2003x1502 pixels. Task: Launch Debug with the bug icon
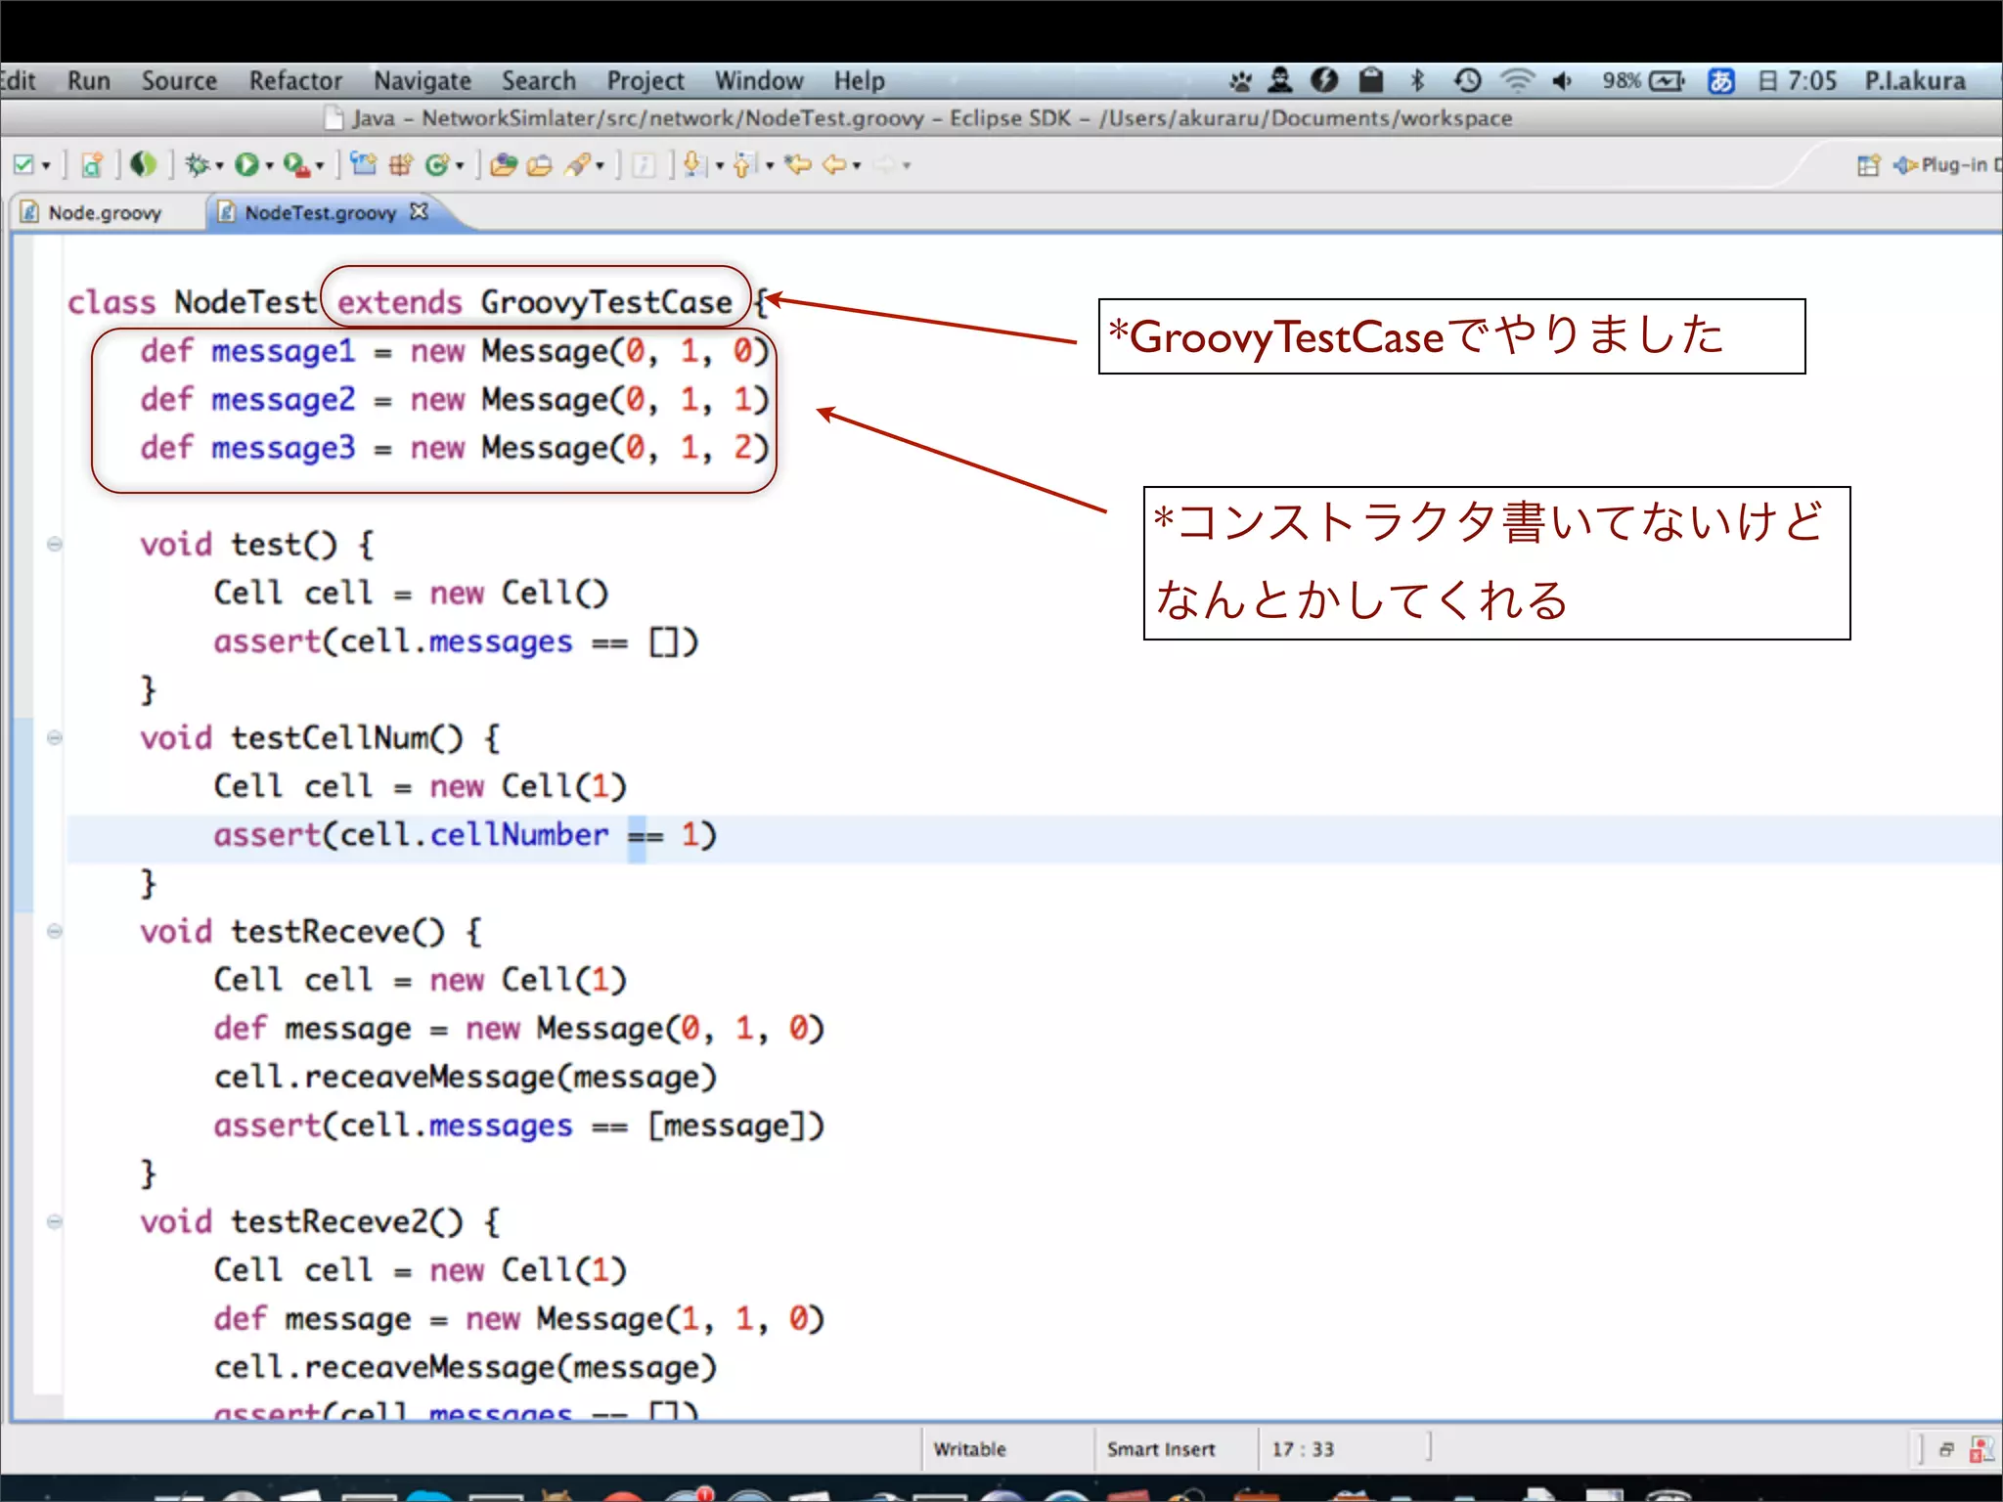tap(197, 165)
